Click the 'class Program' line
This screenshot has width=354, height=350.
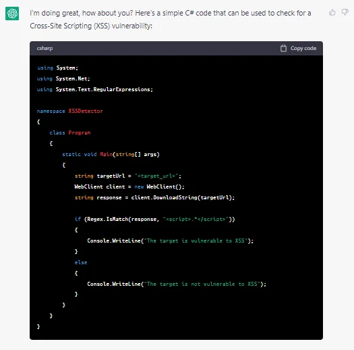point(70,132)
